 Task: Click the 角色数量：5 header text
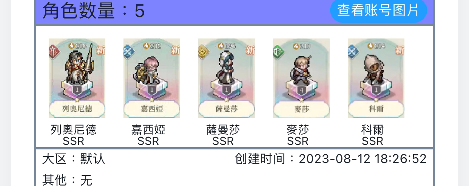click(x=93, y=11)
